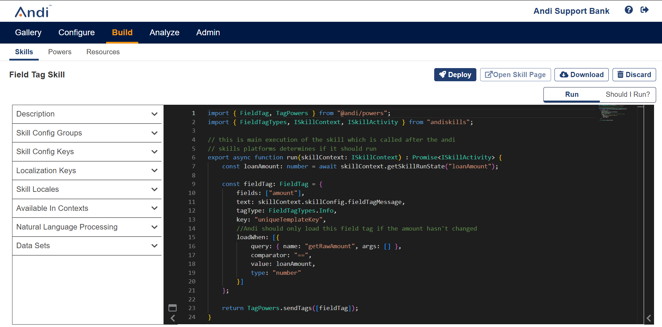
Task: Expand Available In Contexts section
Action: (x=87, y=208)
